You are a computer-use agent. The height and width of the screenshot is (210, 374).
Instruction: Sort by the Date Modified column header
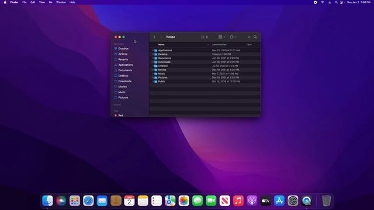click(219, 44)
